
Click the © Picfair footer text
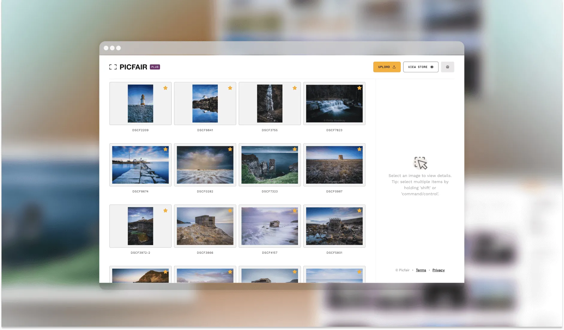(402, 270)
